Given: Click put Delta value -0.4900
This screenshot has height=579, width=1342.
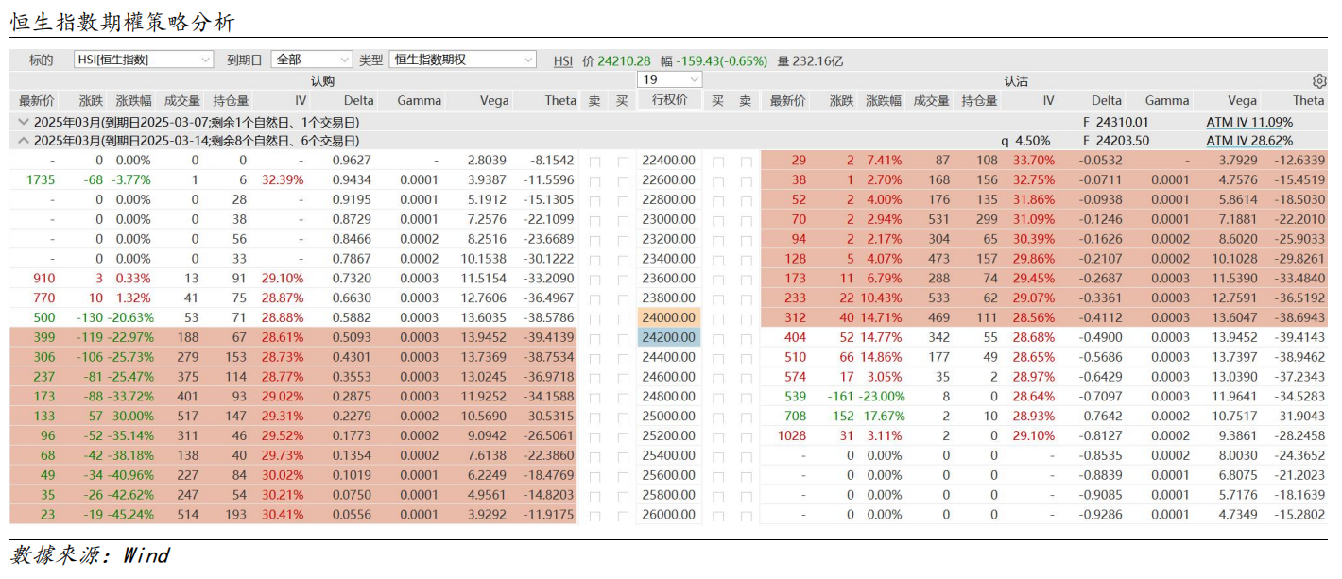Looking at the screenshot, I should pos(1101,338).
